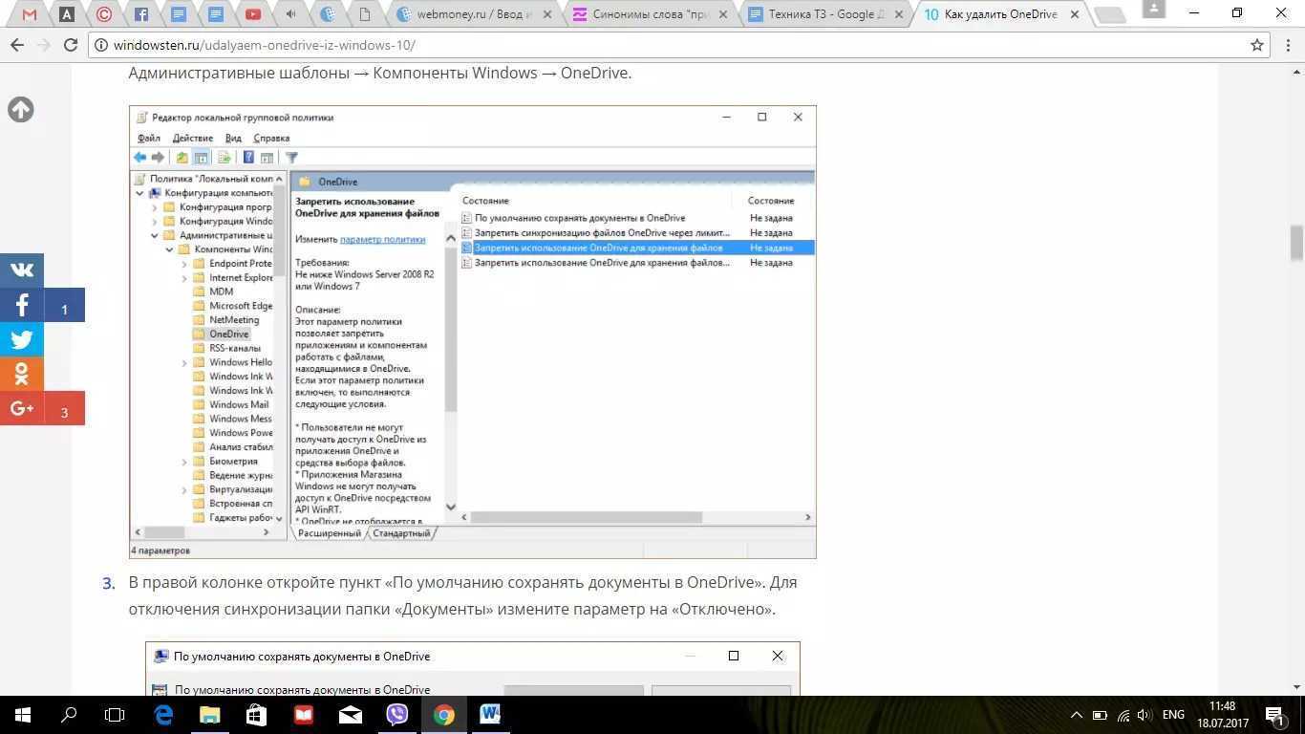Expand the Internet Explorer tree node
The height and width of the screenshot is (734, 1305).
[184, 278]
